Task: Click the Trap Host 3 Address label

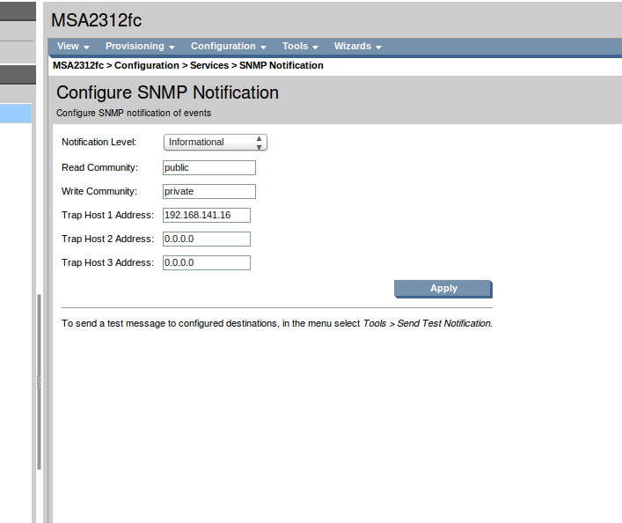Action: click(107, 263)
